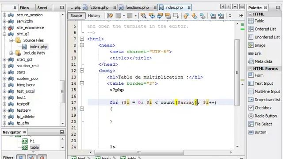Click Find Selection magnifier icon
The height and width of the screenshot is (159, 283).
pyautogui.click(x=143, y=16)
